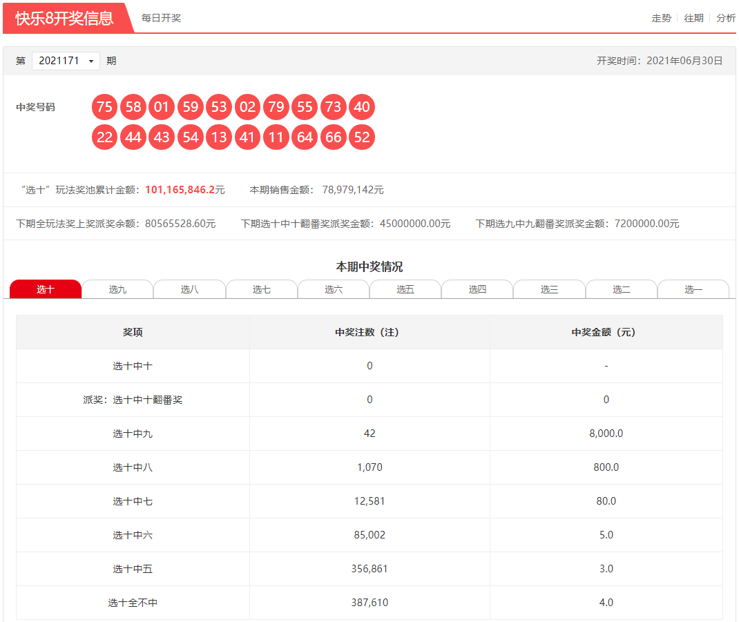Switch to the 选二 tab
The width and height of the screenshot is (739, 622).
pyautogui.click(x=621, y=289)
